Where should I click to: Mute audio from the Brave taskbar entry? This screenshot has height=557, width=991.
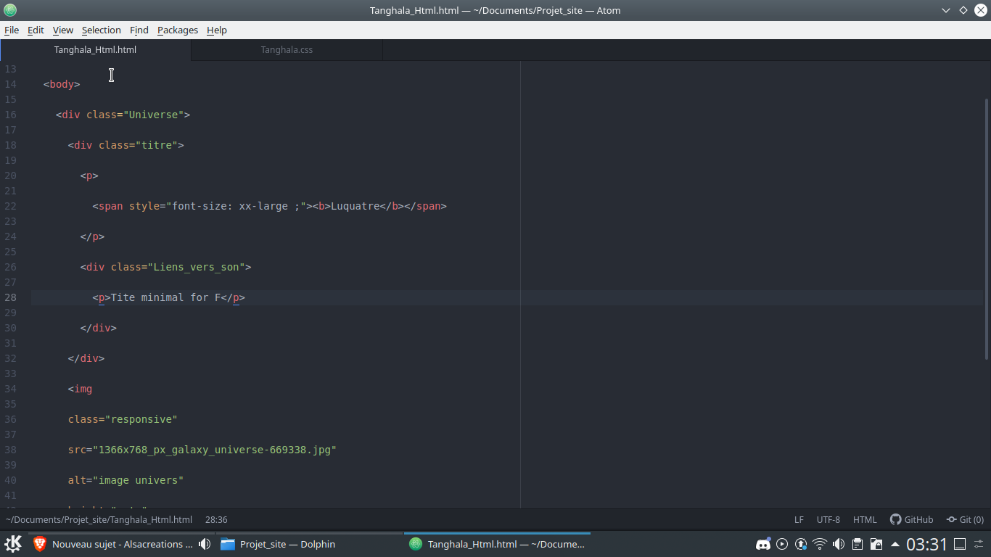tap(205, 544)
